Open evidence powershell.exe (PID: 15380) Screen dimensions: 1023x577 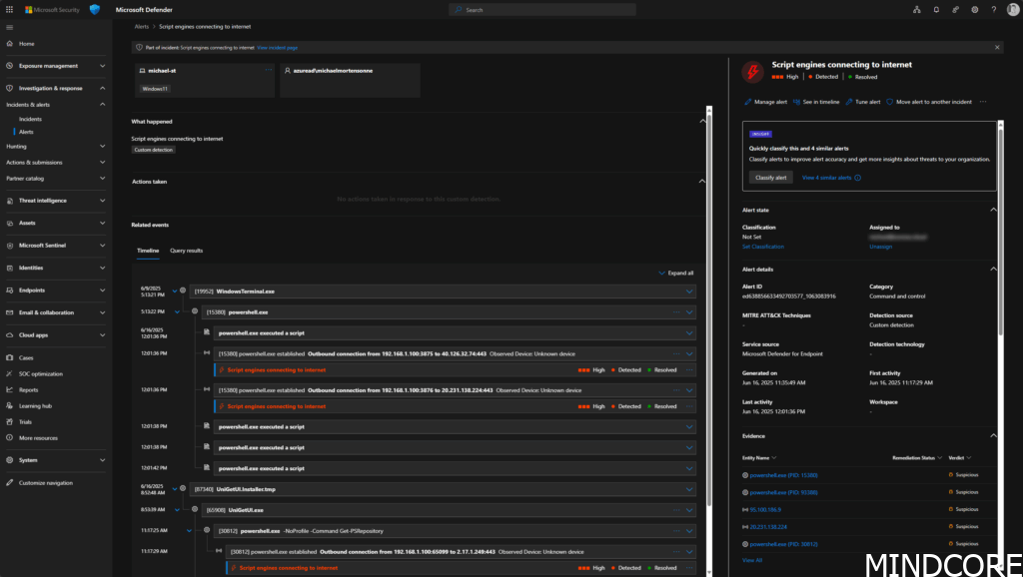(783, 475)
